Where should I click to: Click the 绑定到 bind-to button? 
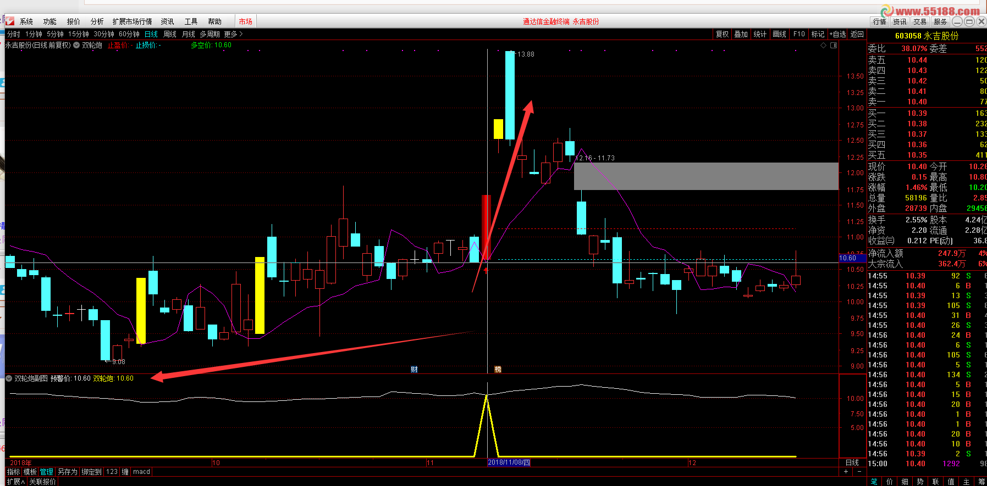(x=92, y=472)
